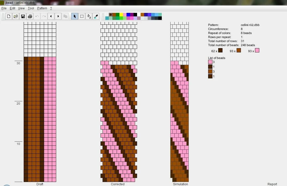This screenshot has height=186, width=287.
Task: Click the Undo arrow icon
Action: [37, 16]
